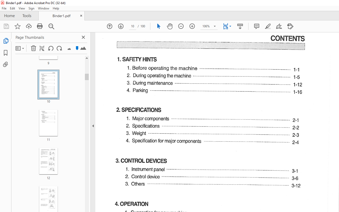The image size is (339, 212).
Task: Open the Sign document pen tool
Action: click(279, 26)
